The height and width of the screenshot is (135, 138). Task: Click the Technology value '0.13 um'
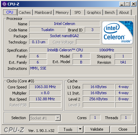click(x=39, y=42)
